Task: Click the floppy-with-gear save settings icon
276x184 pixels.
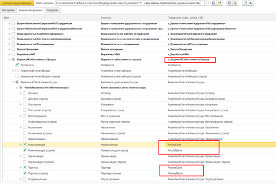Action: coord(229,3)
